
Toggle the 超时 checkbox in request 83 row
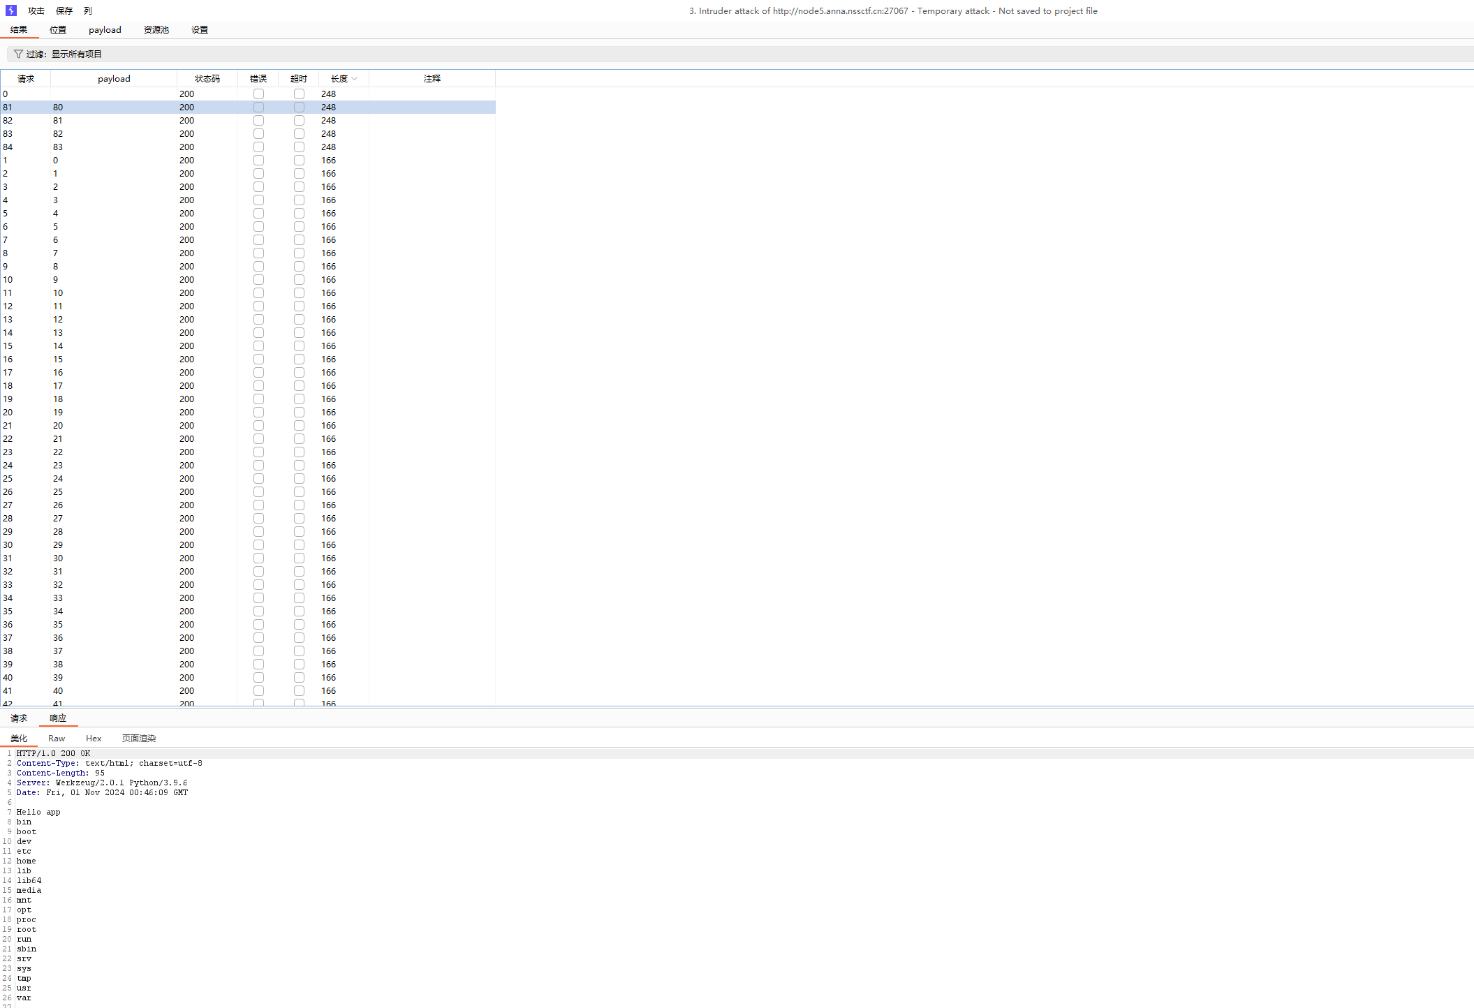(299, 133)
